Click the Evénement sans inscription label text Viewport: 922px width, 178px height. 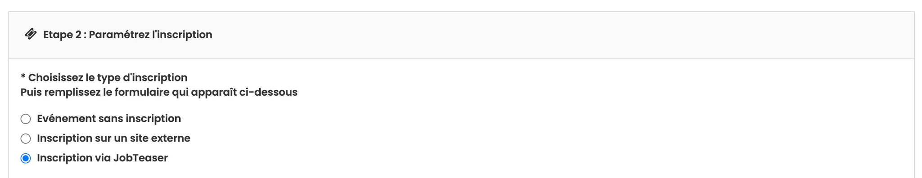coord(109,119)
